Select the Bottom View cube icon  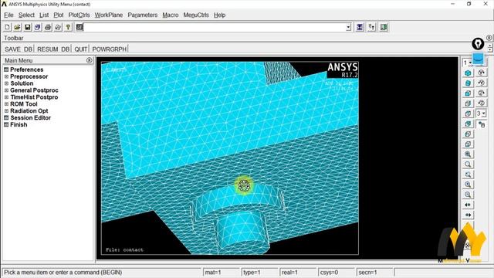coord(468,144)
